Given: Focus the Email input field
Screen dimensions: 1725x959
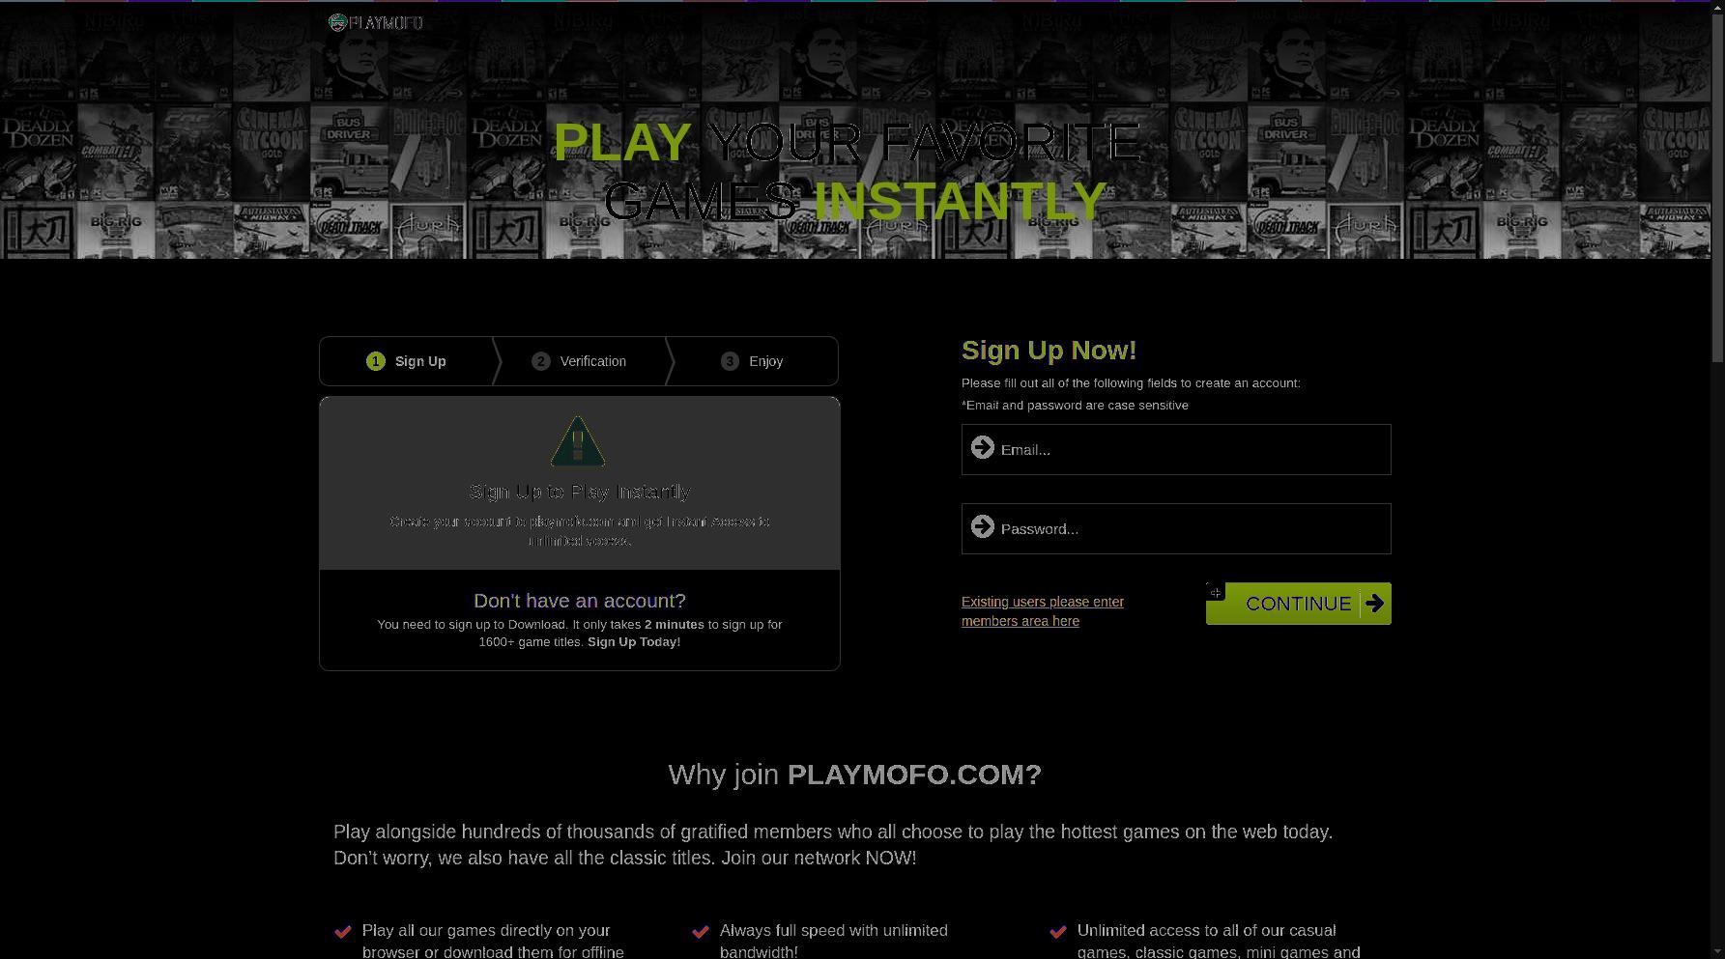Looking at the screenshot, I should [1176, 449].
